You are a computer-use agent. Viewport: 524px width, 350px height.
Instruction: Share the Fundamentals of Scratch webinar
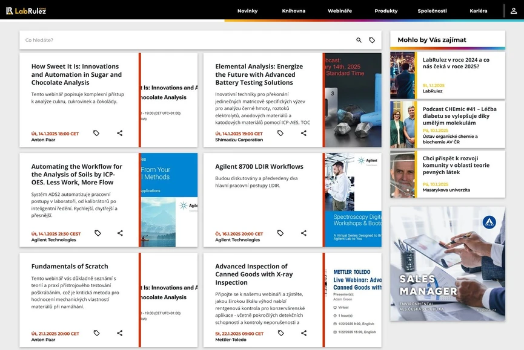[x=119, y=333]
